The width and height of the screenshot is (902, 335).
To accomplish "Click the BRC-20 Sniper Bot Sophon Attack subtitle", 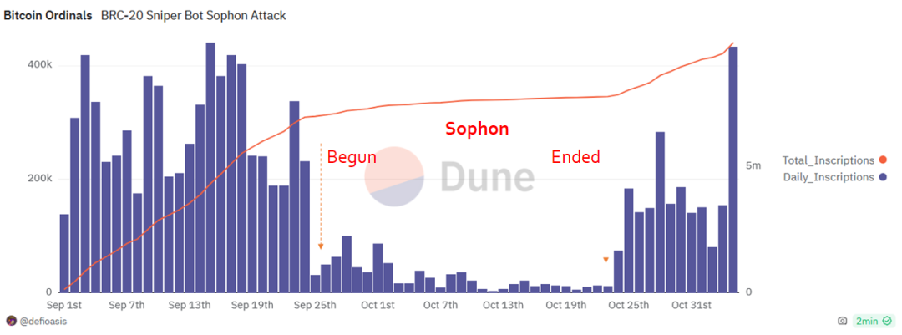I will [194, 15].
